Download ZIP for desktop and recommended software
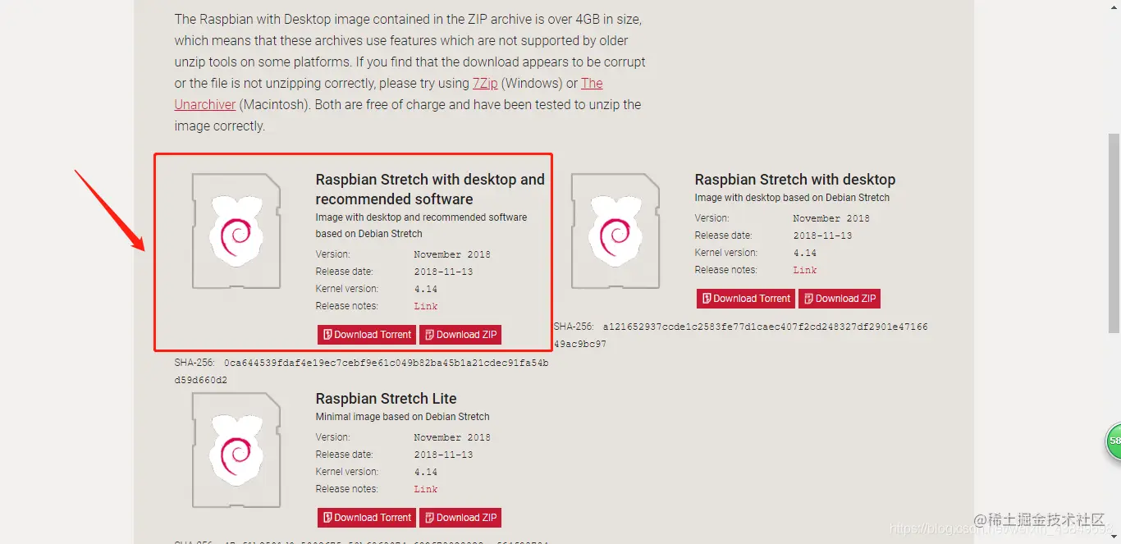Screen dimensions: 1121x544 click(x=460, y=335)
